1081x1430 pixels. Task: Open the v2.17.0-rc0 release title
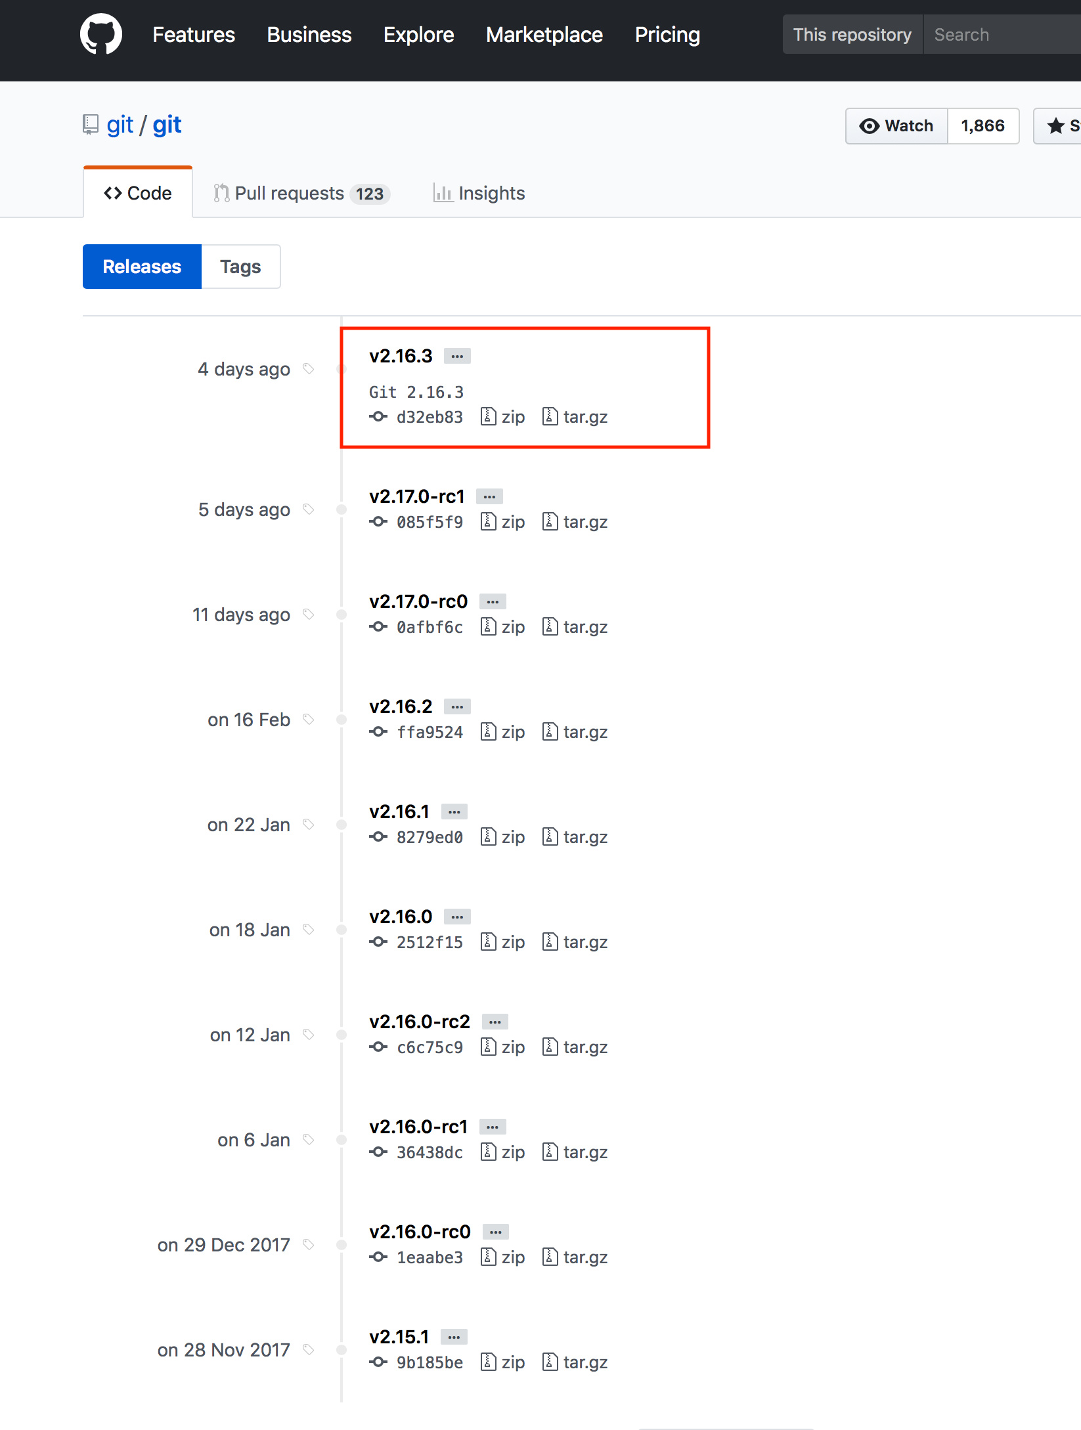click(x=418, y=601)
